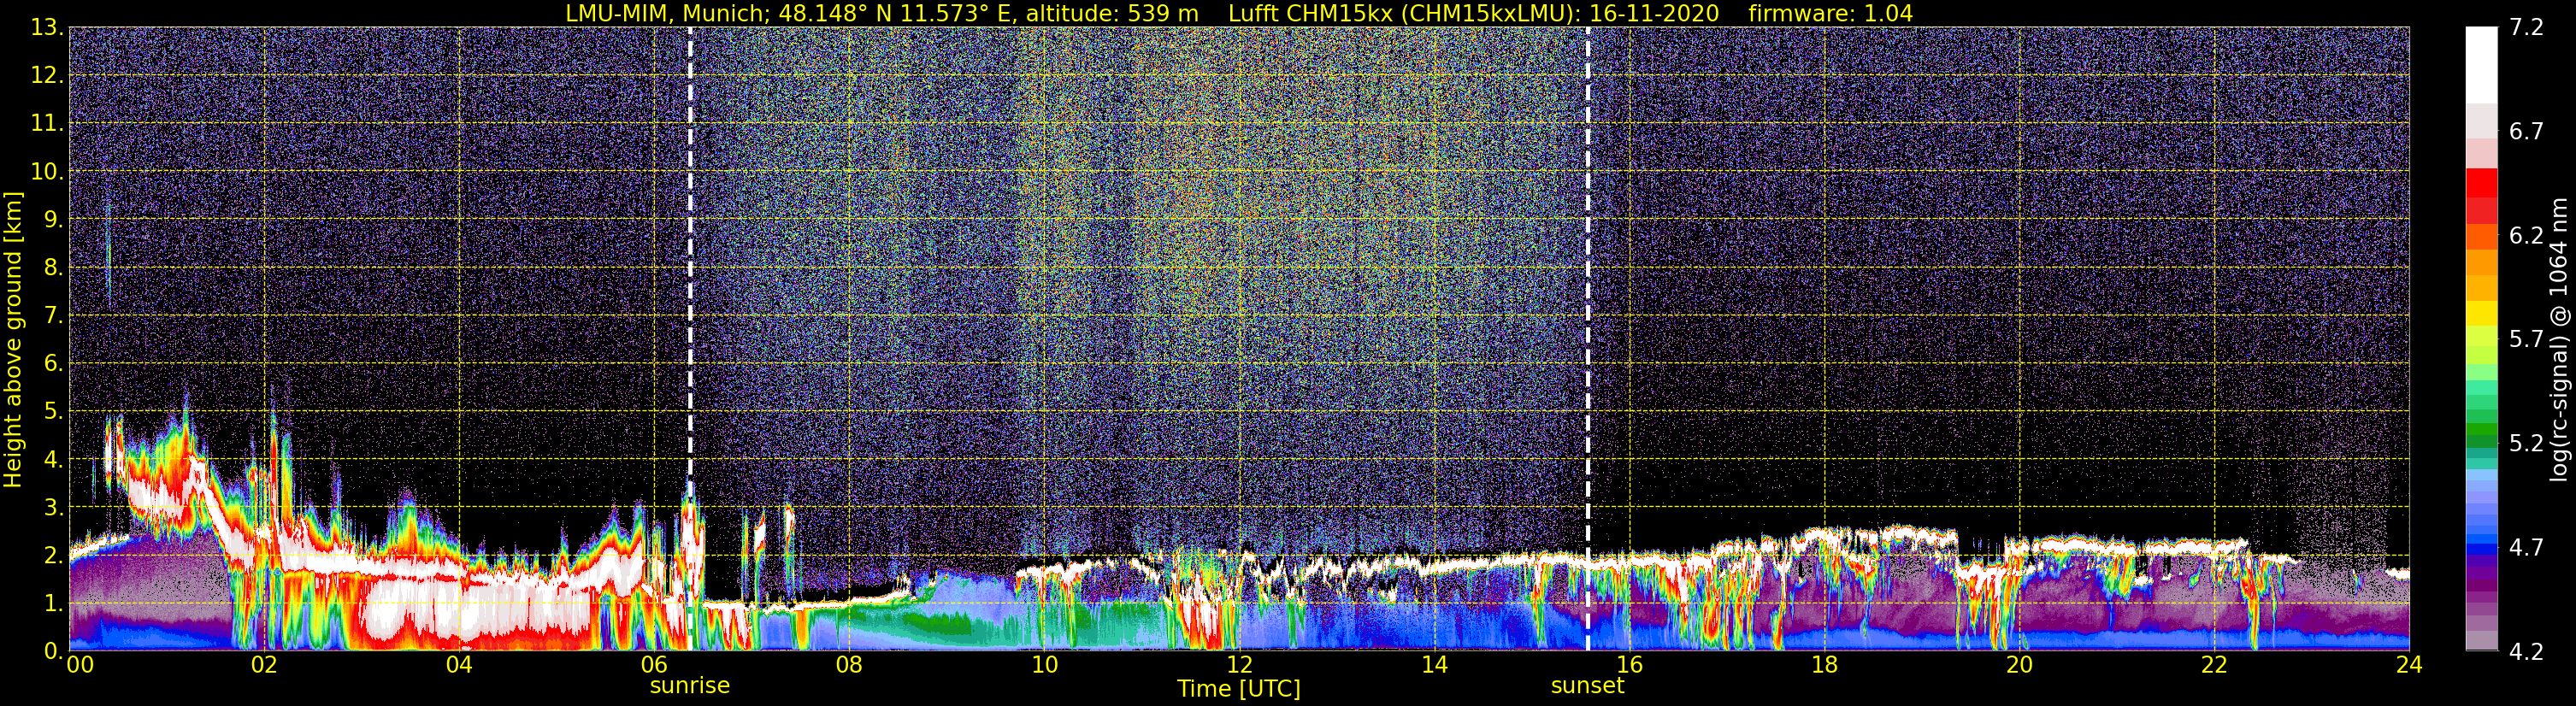
Task: Click the sunset dashed vertical line
Action: point(1588,338)
